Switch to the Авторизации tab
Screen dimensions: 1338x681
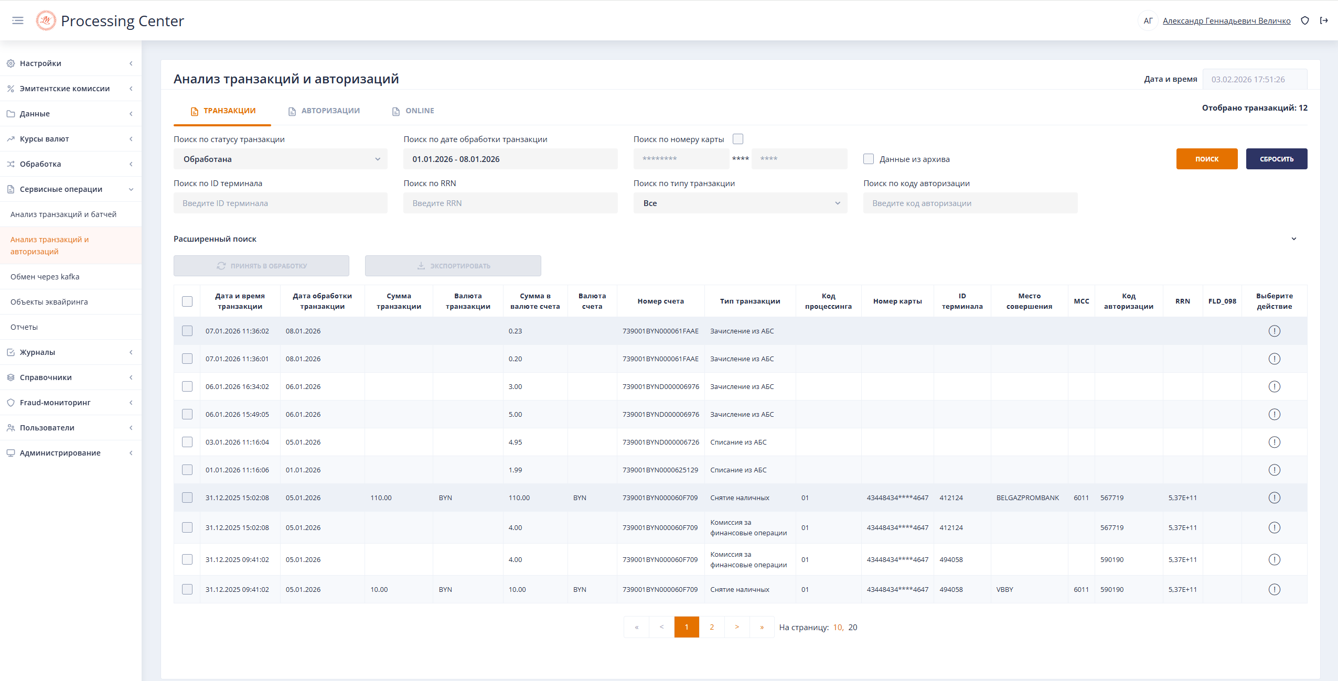point(324,111)
